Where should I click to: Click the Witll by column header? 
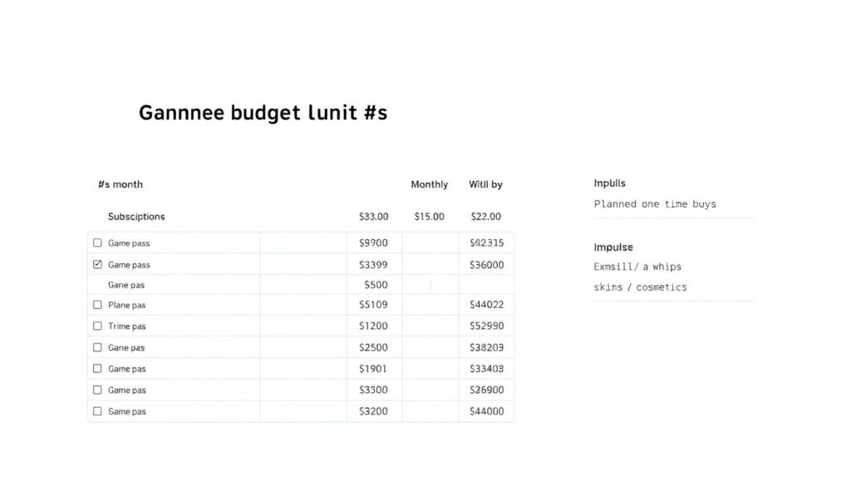485,184
